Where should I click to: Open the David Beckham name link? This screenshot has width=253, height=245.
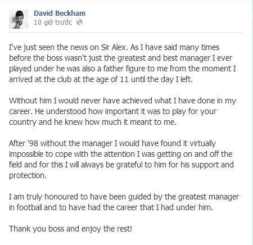click(60, 13)
